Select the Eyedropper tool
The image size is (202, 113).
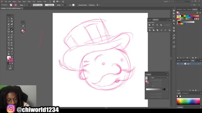[x=9, y=46]
